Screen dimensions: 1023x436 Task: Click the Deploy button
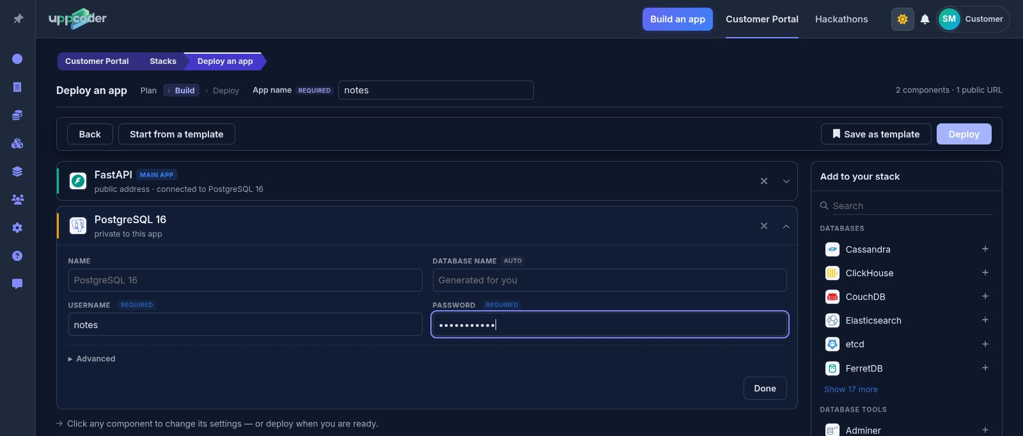tap(964, 134)
